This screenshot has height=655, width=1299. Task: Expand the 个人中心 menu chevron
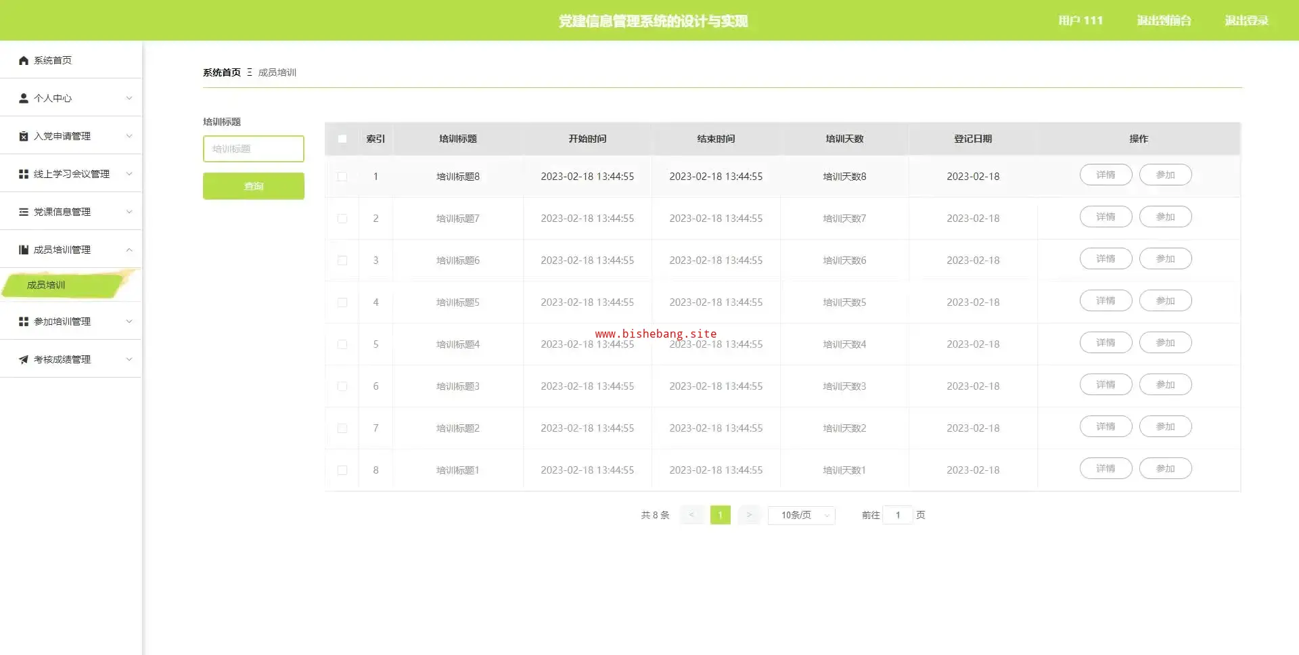click(129, 98)
